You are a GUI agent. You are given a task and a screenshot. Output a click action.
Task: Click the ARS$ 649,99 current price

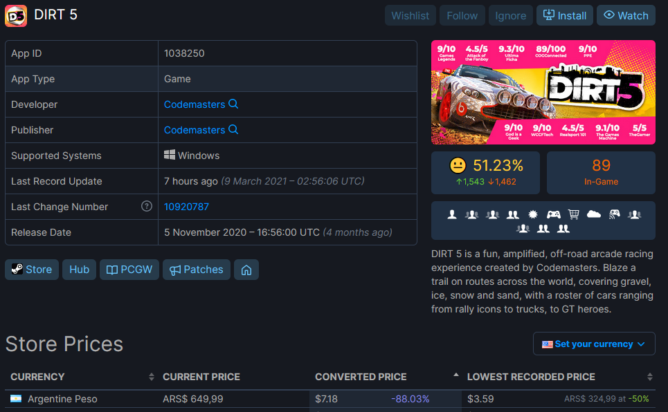tap(192, 399)
